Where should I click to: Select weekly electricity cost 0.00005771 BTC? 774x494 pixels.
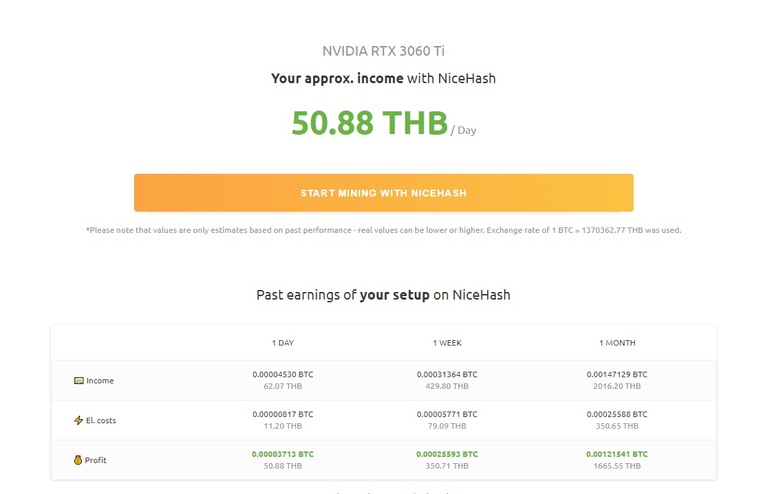tap(447, 414)
